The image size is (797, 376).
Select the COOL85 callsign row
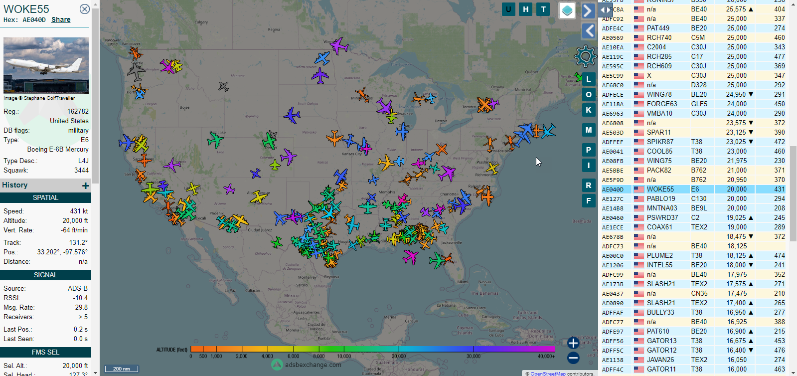pos(693,152)
